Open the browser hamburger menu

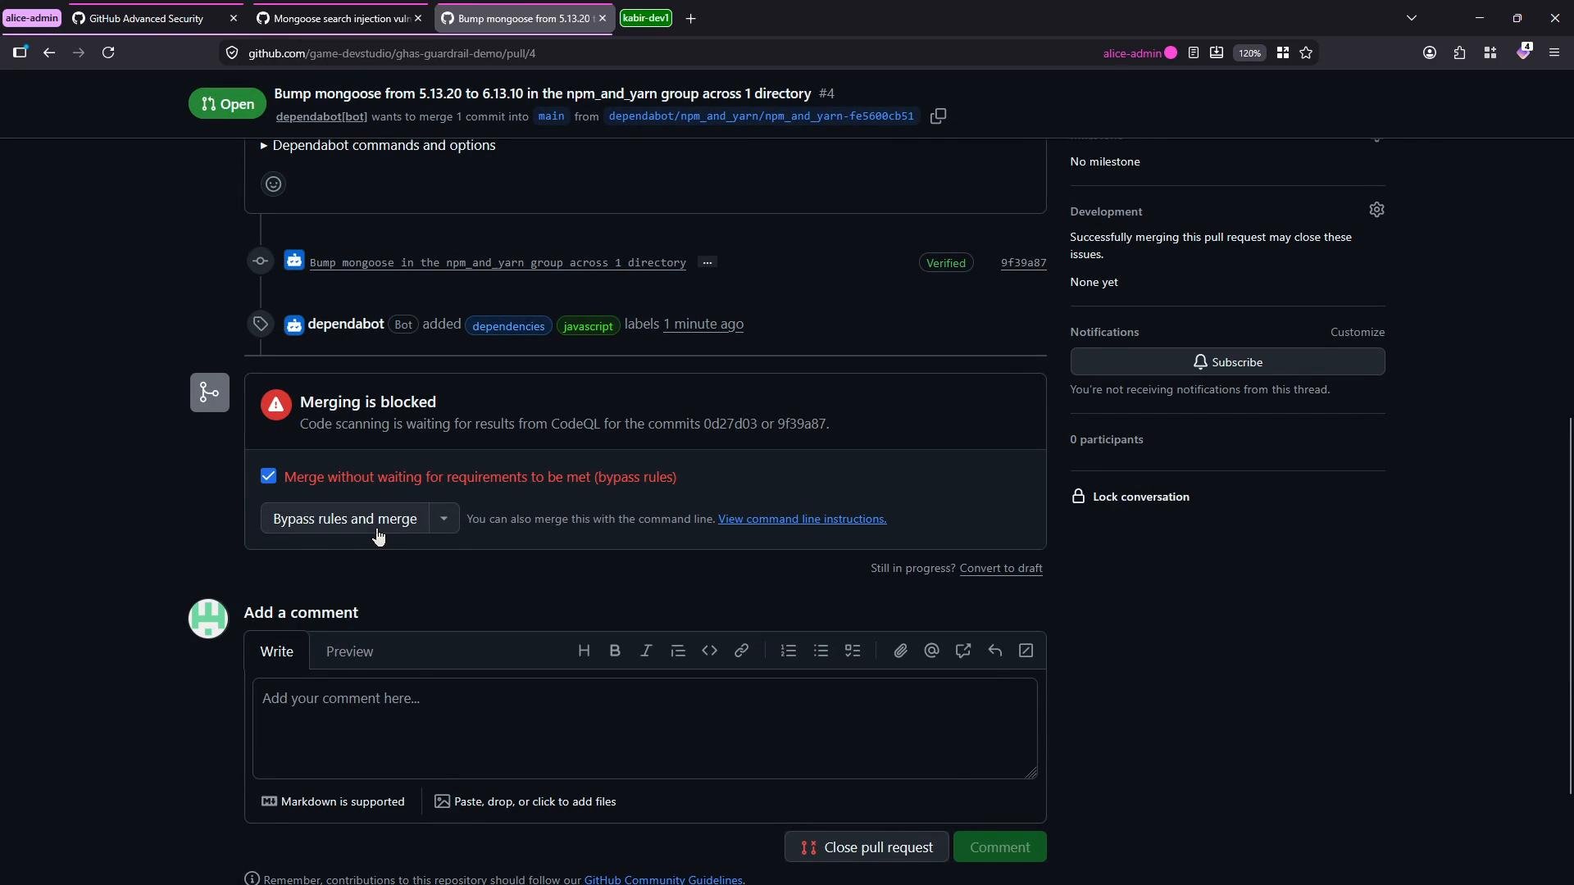tap(1554, 52)
